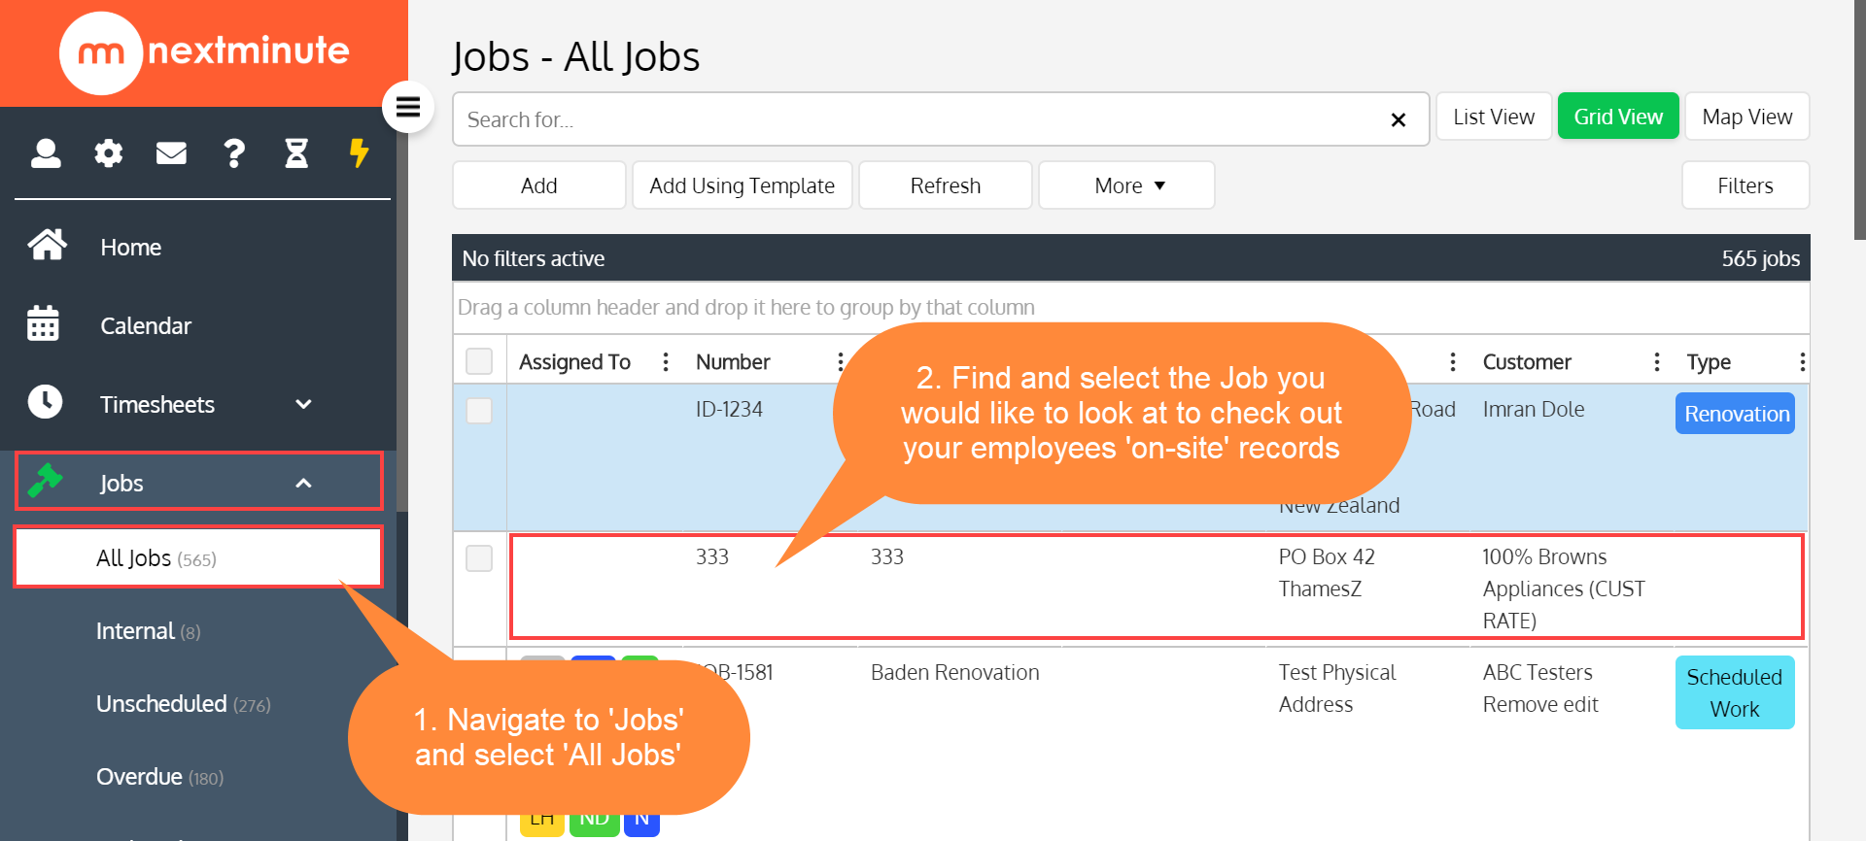This screenshot has width=1866, height=841.
Task: Click the Timesheets clock icon
Action: click(45, 402)
